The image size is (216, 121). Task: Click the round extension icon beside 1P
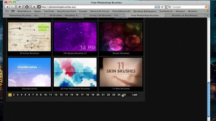coord(27,7)
